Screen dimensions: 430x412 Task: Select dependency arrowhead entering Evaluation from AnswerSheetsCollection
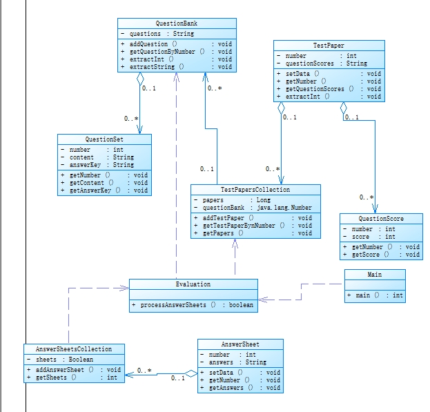[124, 288]
